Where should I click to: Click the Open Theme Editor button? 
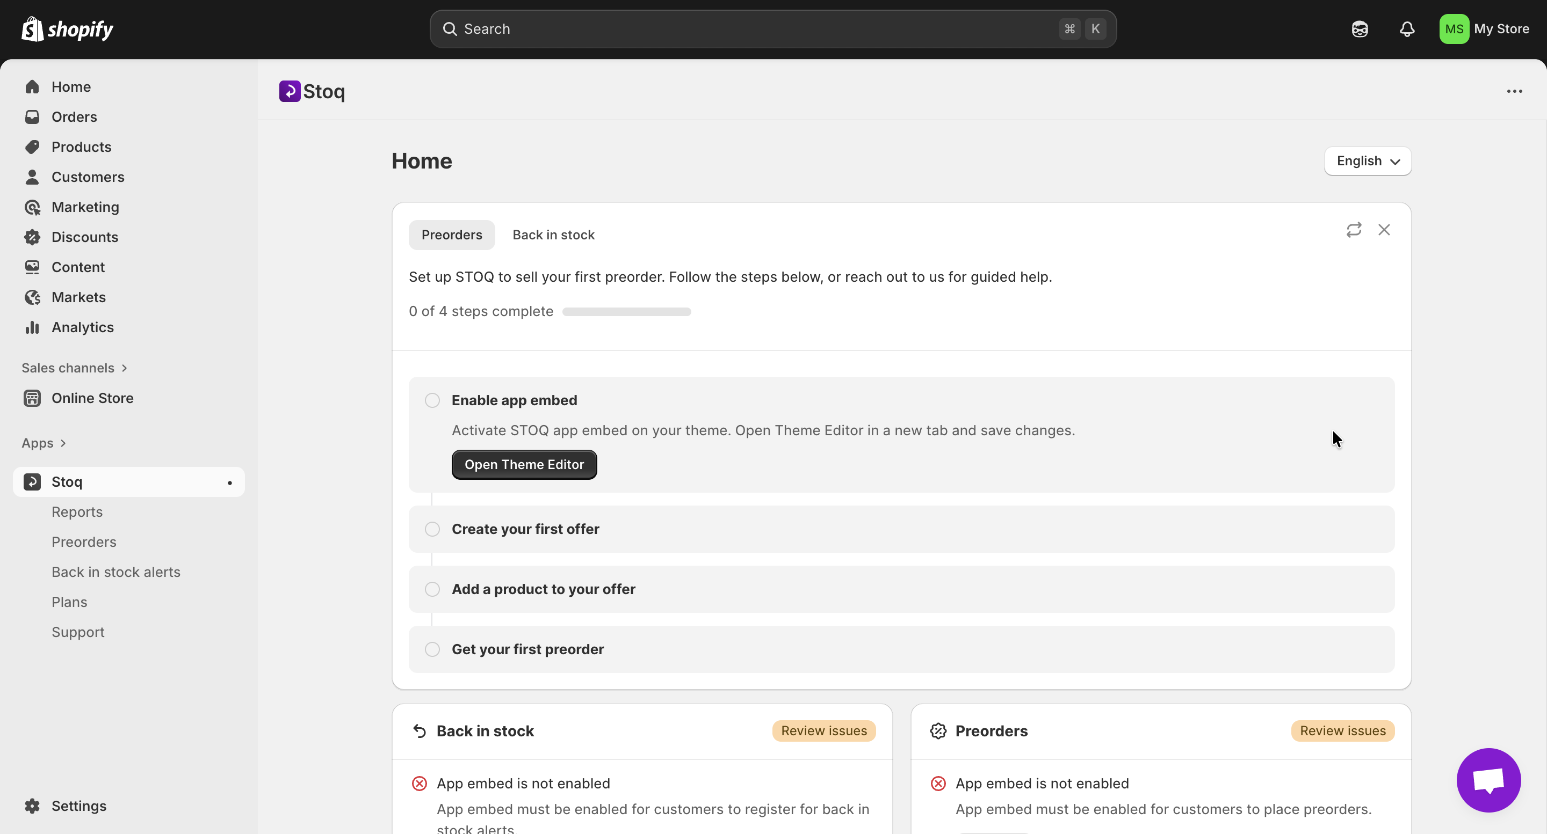coord(524,464)
